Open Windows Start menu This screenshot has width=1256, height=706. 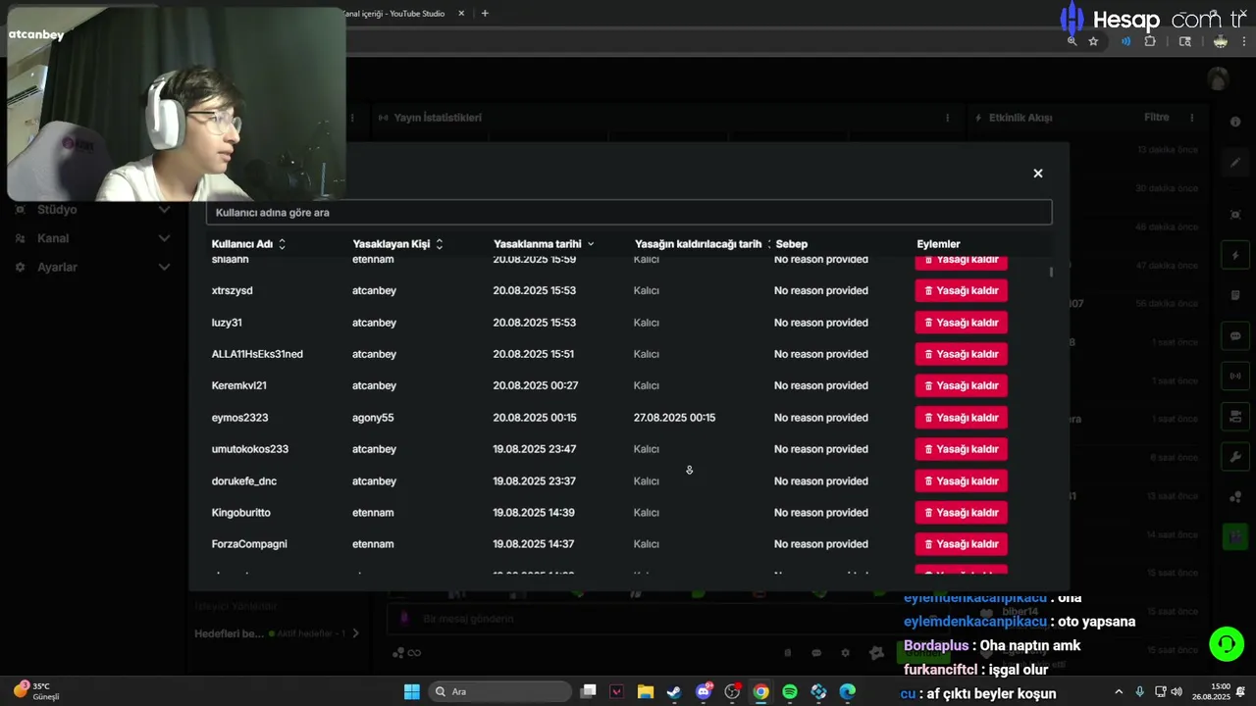click(x=412, y=691)
